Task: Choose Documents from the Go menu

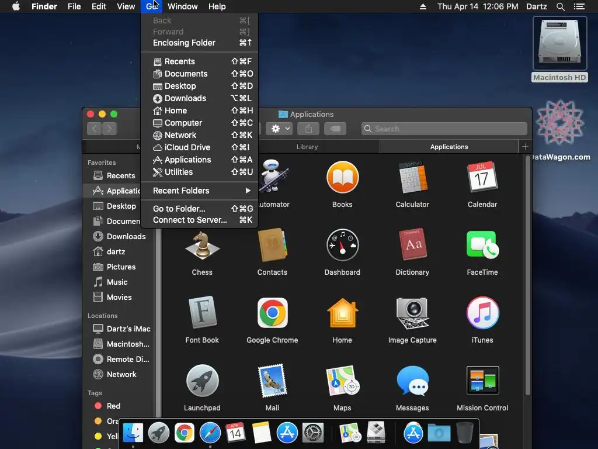Action: [200, 74]
